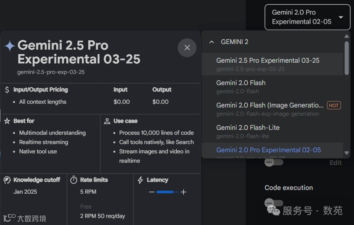Collapse the GEMINI 2 model group
This screenshot has height=225, width=354.
click(211, 42)
